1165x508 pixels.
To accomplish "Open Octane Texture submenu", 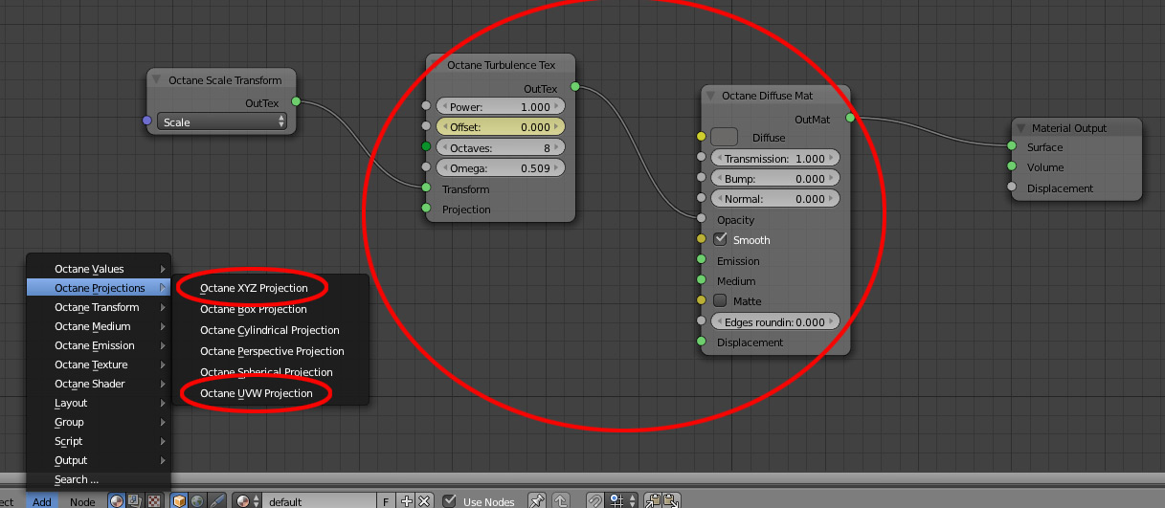I will (99, 364).
